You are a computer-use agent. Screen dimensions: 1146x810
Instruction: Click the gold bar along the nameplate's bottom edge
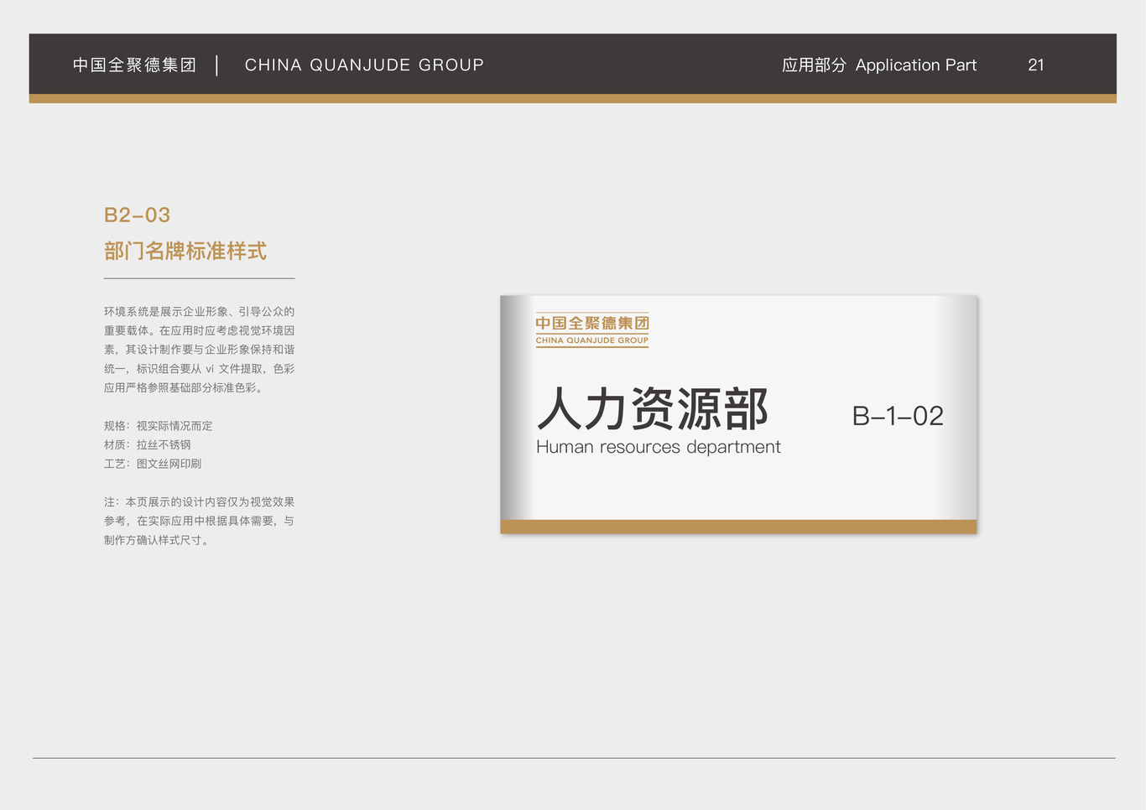coord(738,527)
